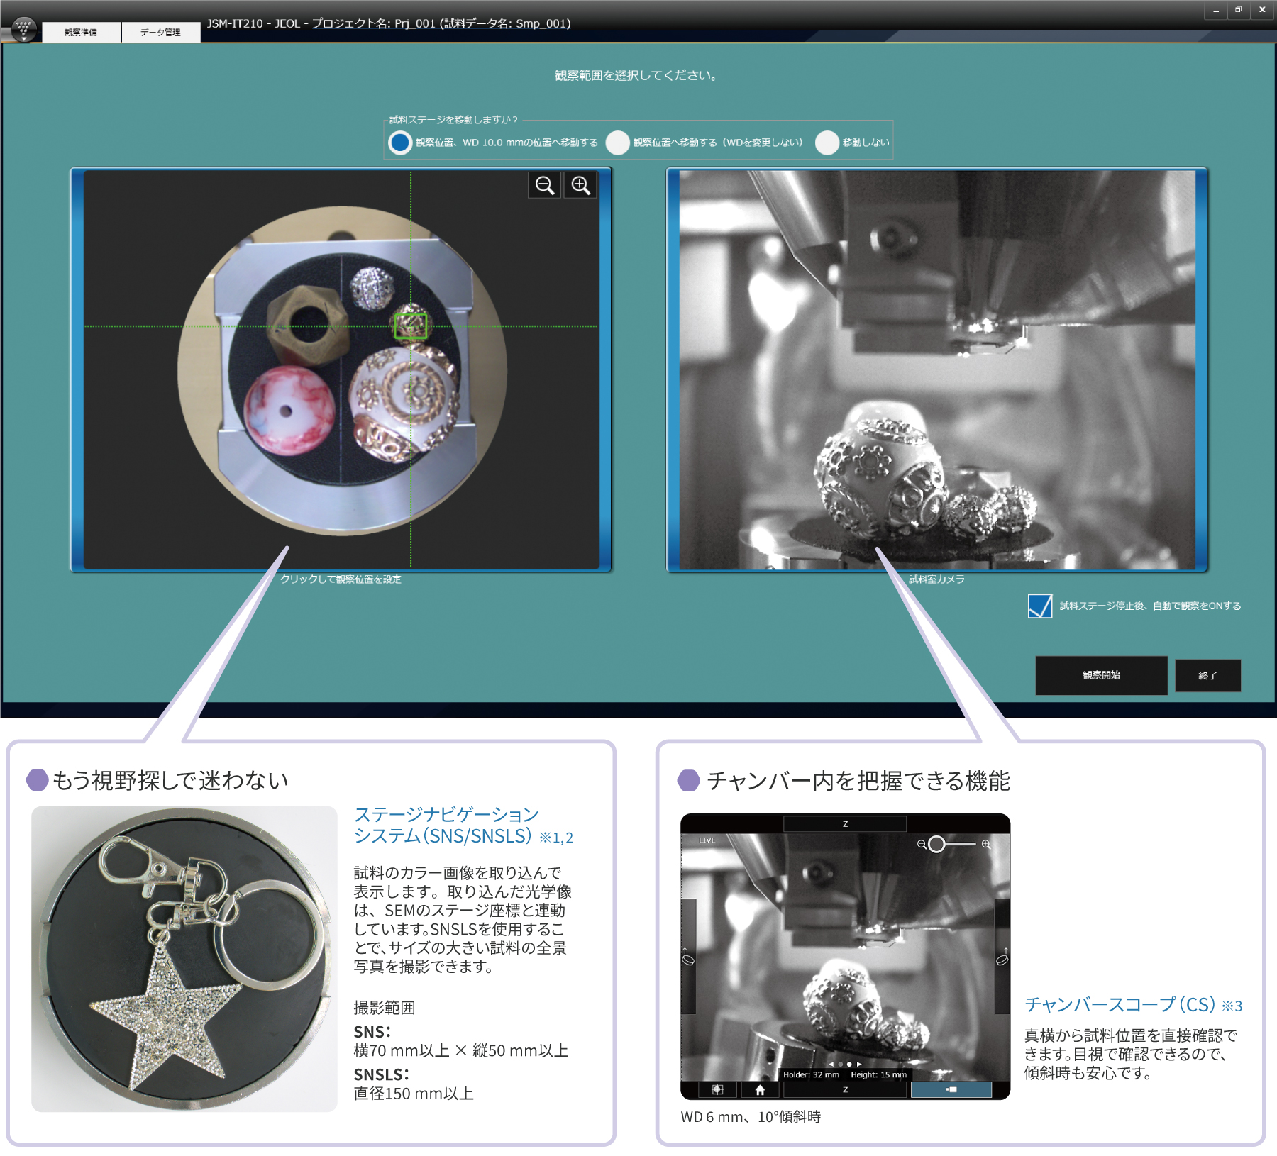Click the left-side stage tilt icon
This screenshot has height=1156, width=1277.
pos(687,960)
